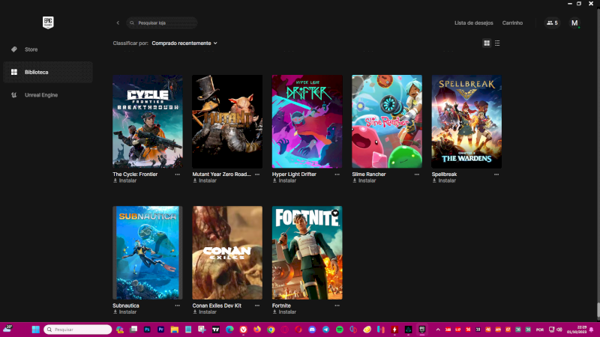The image size is (600, 337).
Task: Switch to grid view
Action: (487, 43)
